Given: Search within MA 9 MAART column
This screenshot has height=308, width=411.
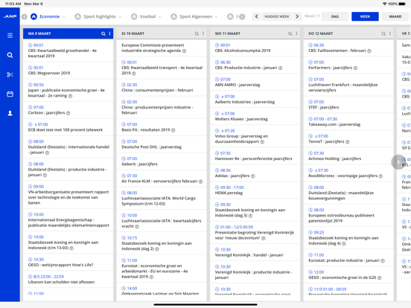Looking at the screenshot, I should 103,33.
